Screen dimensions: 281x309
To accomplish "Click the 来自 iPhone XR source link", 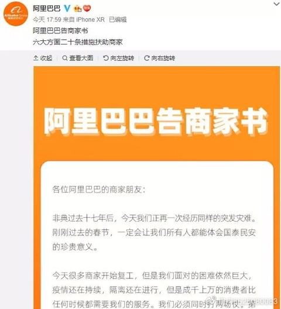I will 84,19.
